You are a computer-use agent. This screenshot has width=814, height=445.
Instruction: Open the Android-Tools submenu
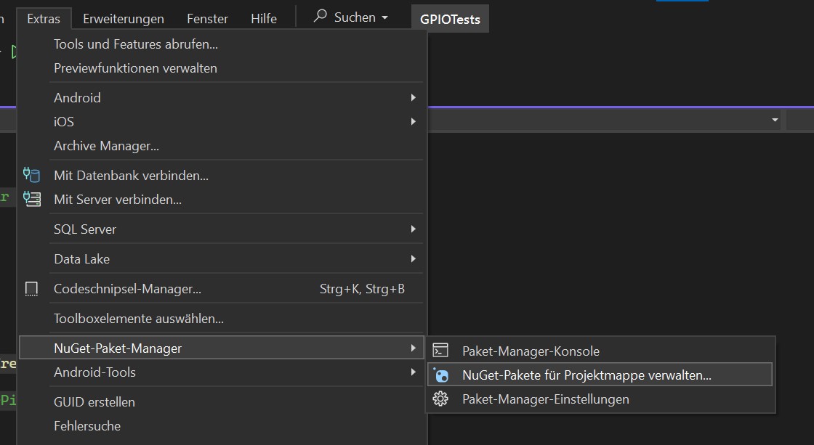click(413, 372)
